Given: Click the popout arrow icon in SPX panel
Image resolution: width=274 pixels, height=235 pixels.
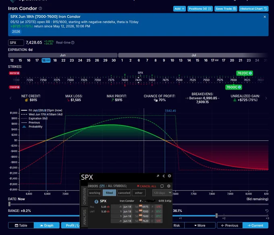Looking at the screenshot, I should (x=158, y=176).
